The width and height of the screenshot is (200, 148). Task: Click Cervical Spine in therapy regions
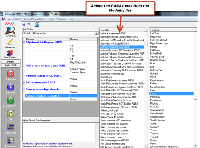(x=77, y=69)
